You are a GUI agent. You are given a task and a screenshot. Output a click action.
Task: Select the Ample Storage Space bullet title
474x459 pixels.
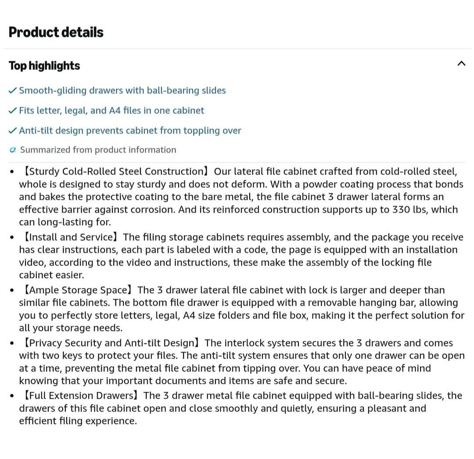pyautogui.click(x=78, y=290)
